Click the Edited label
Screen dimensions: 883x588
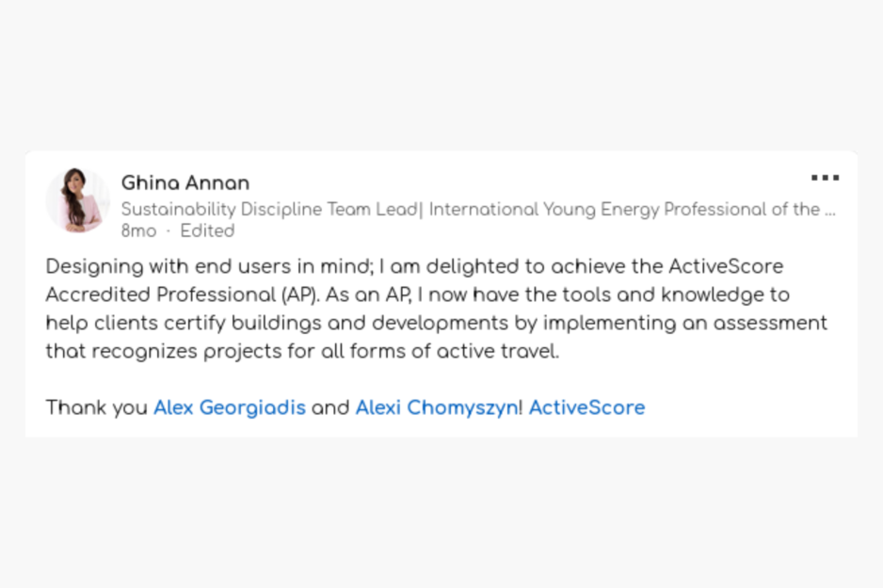click(x=207, y=230)
